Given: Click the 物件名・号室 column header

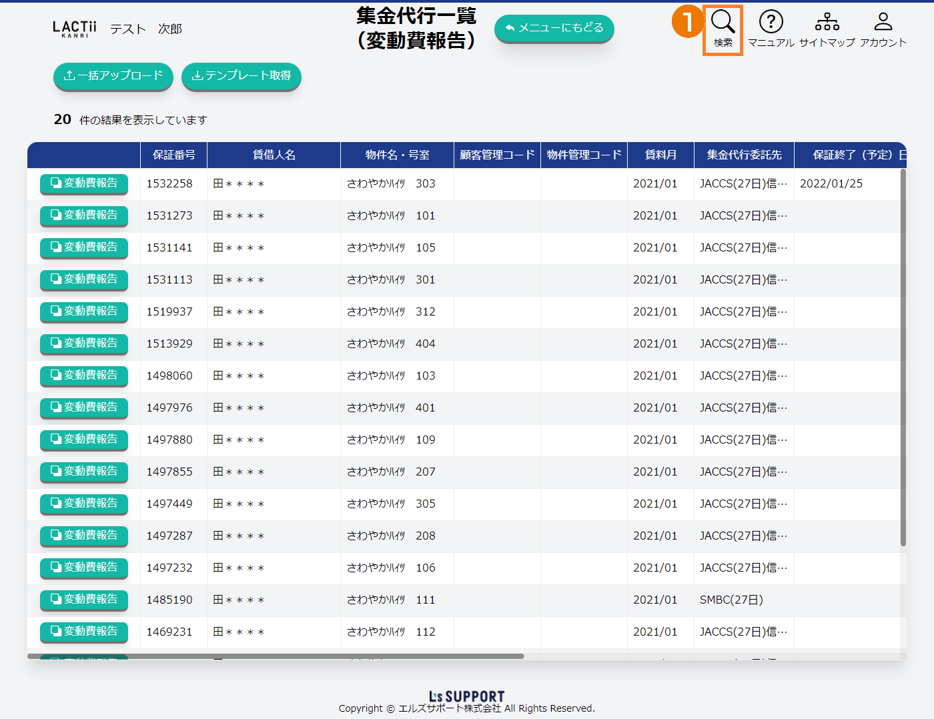Looking at the screenshot, I should (397, 155).
